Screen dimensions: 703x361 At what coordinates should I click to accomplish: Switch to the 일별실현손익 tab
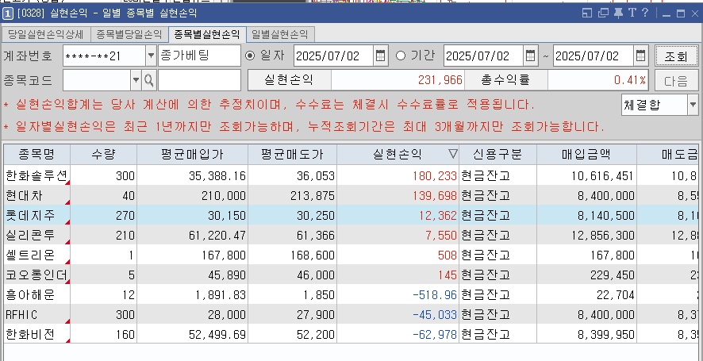click(x=280, y=34)
